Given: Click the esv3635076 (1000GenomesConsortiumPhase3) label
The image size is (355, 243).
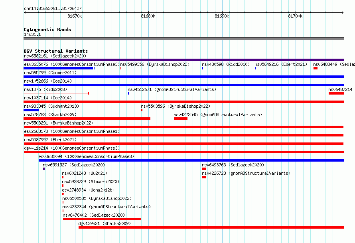Looking at the screenshot, I should 72,64.
